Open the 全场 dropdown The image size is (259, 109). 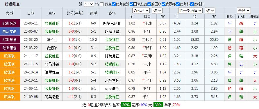point(244,10)
